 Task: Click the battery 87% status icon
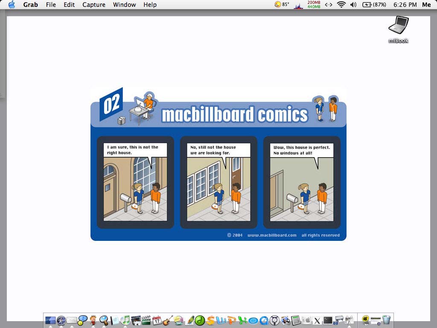374,4
